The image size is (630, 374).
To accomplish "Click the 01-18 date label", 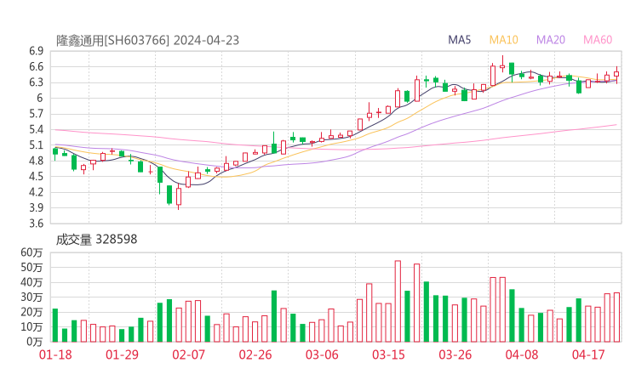I will [x=55, y=354].
